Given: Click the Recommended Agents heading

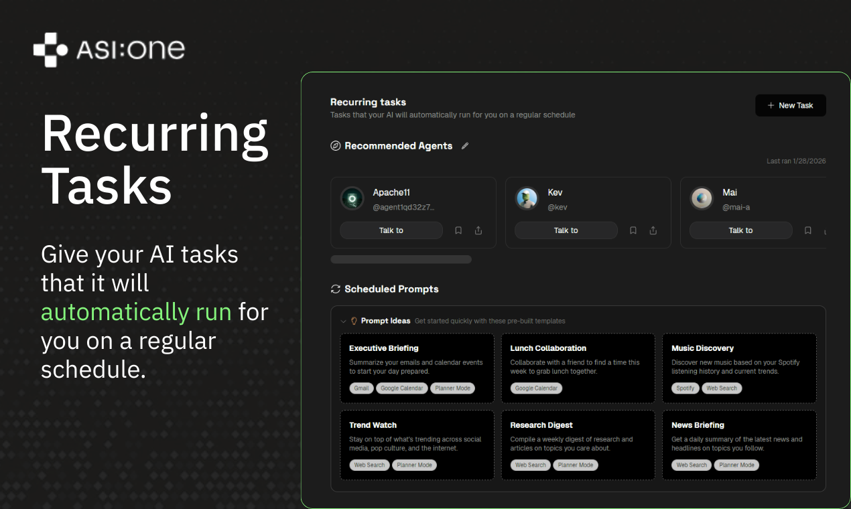Looking at the screenshot, I should (399, 146).
